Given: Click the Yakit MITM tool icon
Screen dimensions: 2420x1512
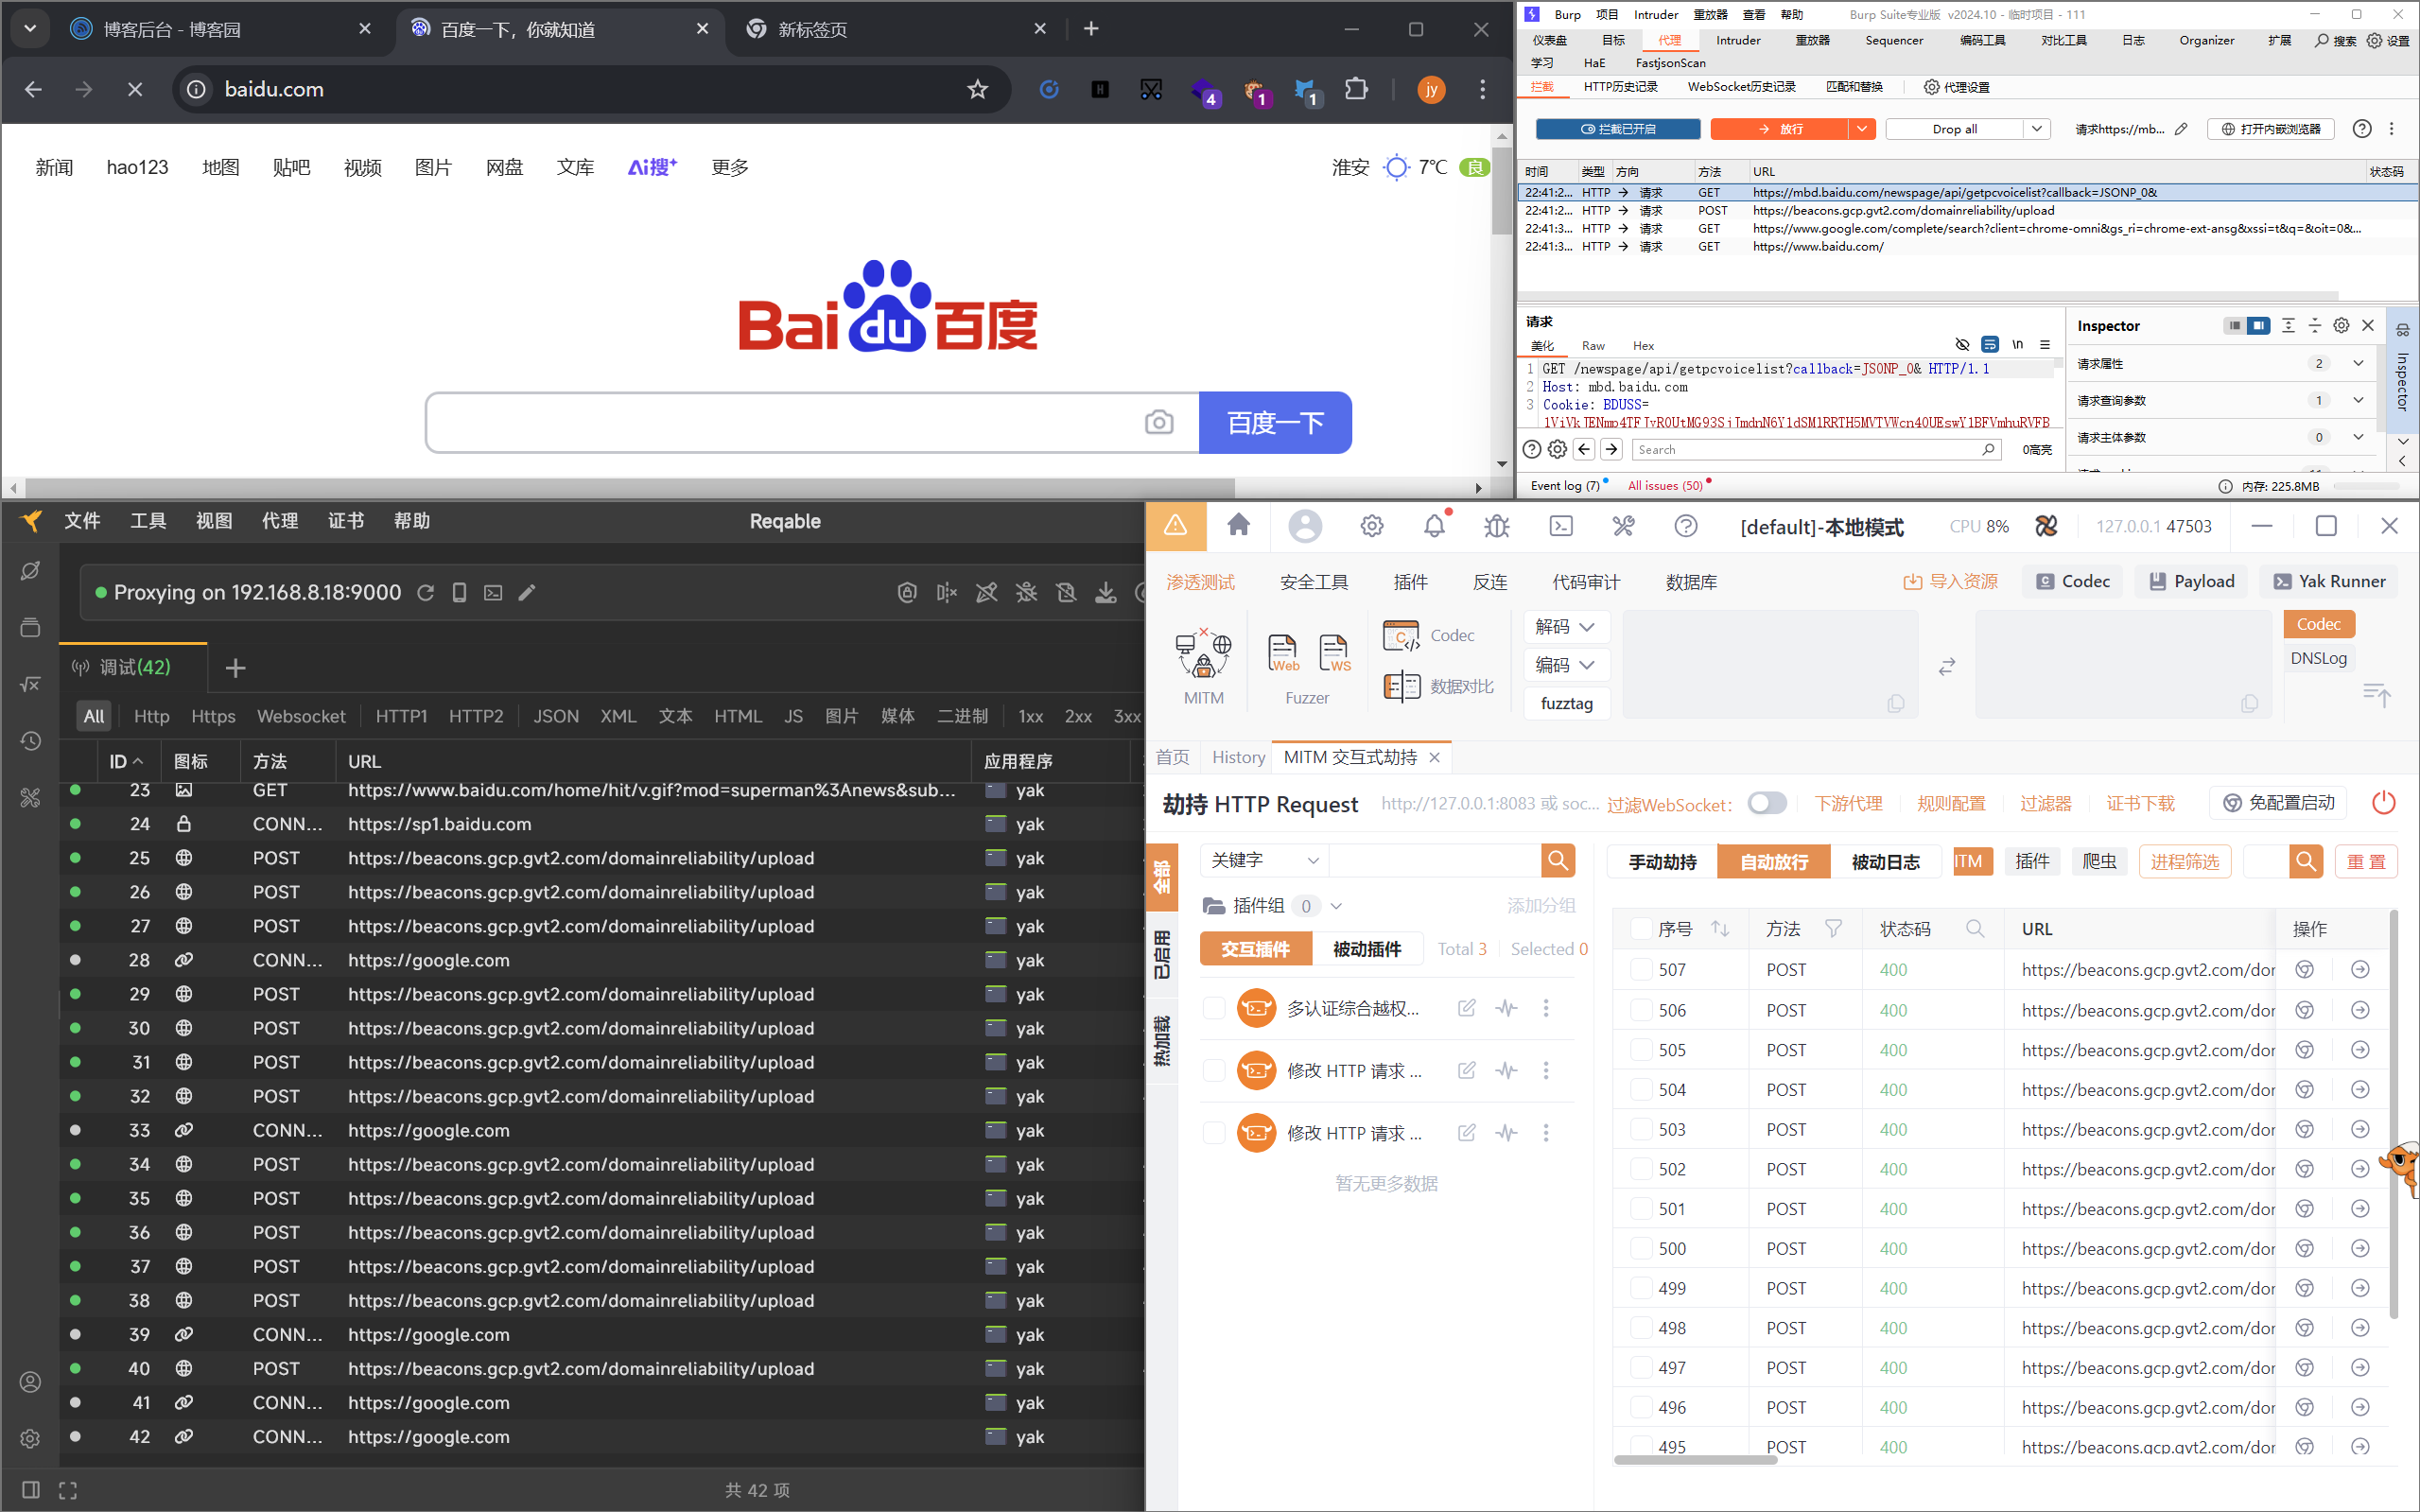Looking at the screenshot, I should [1203, 656].
